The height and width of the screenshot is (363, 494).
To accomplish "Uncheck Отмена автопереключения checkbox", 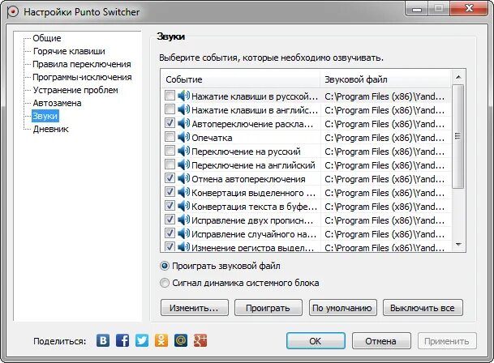I will (170, 178).
